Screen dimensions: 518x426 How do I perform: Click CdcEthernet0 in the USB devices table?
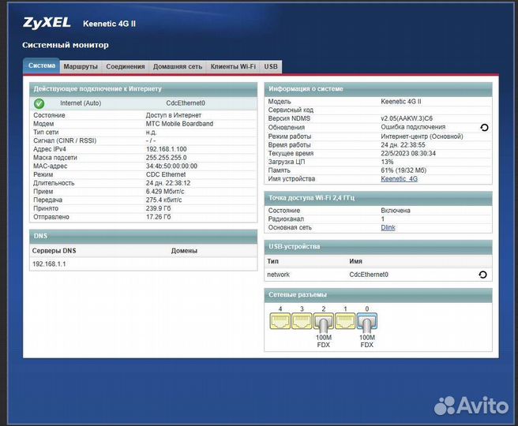(x=369, y=275)
